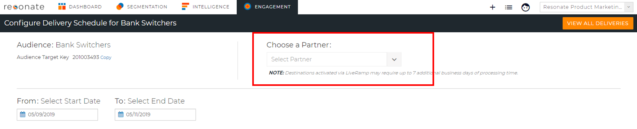The height and width of the screenshot is (129, 637).
Task: Click the Intelligence orange bars icon
Action: pyautogui.click(x=185, y=6)
